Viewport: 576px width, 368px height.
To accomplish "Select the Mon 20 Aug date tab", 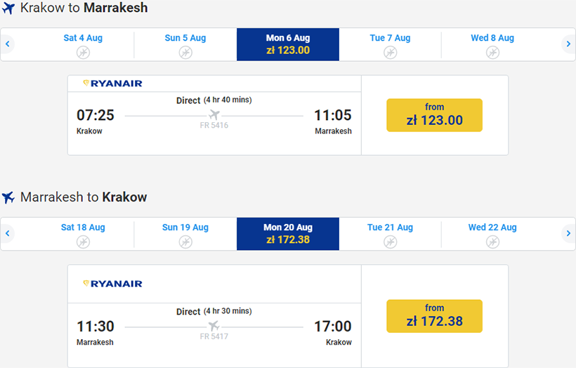I will (x=288, y=233).
